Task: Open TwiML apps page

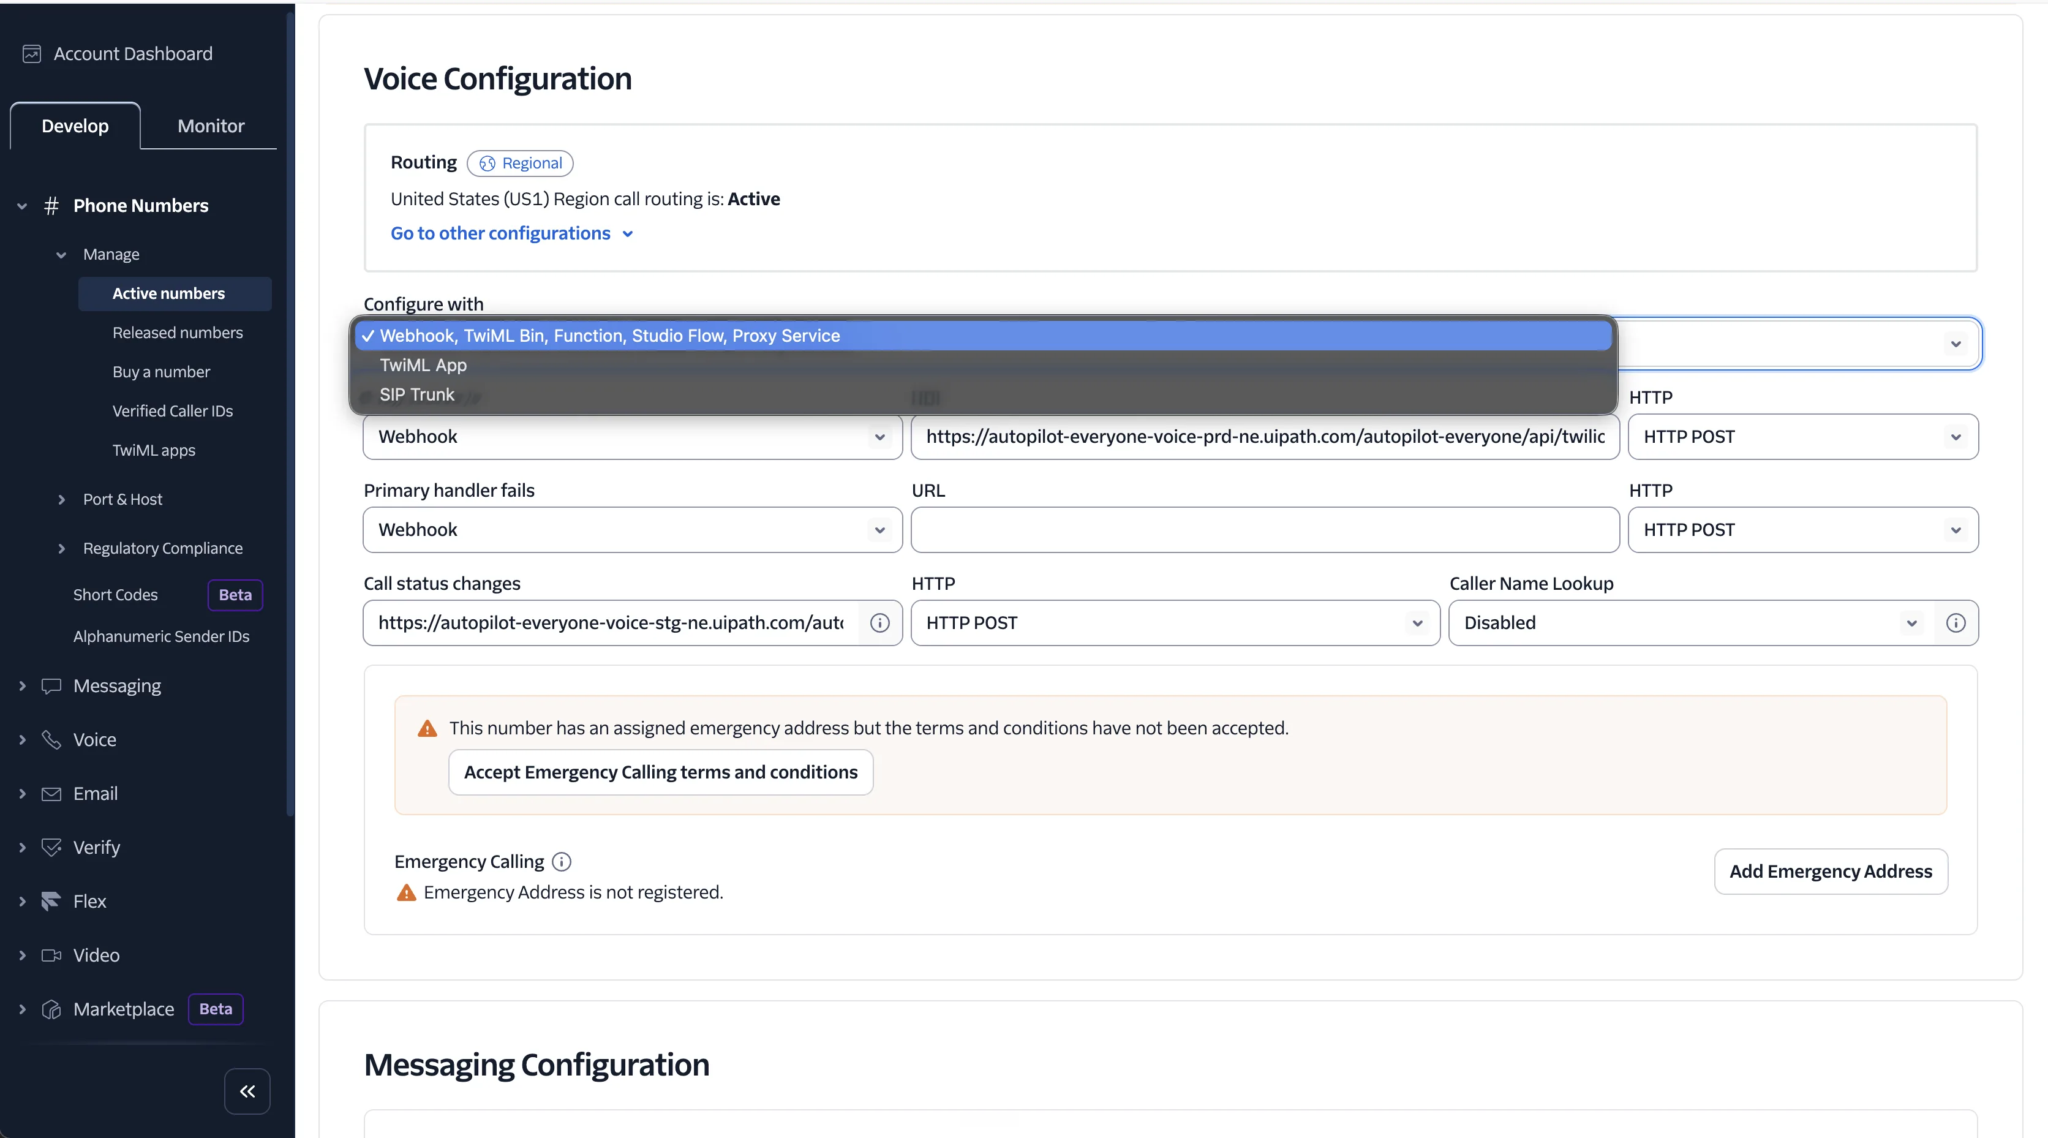Action: point(154,450)
